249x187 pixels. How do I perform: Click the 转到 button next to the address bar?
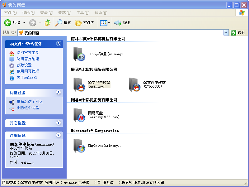click(x=238, y=32)
